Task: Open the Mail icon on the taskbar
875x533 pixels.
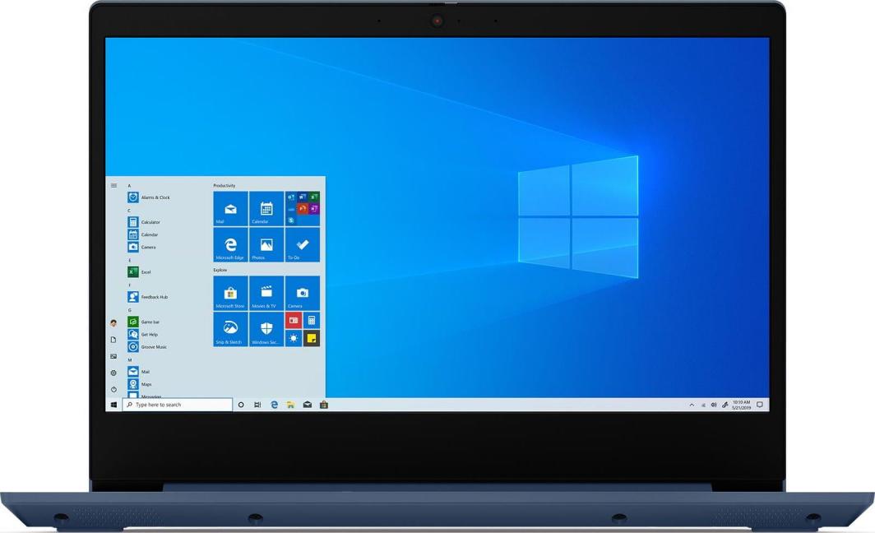Action: click(308, 405)
